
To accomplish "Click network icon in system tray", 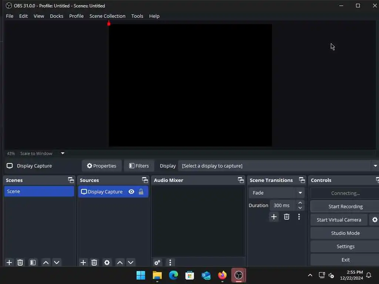I will (x=322, y=275).
